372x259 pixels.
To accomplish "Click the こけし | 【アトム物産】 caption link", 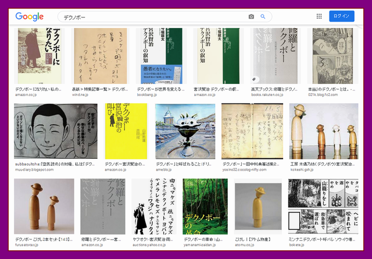I will 253,239.
